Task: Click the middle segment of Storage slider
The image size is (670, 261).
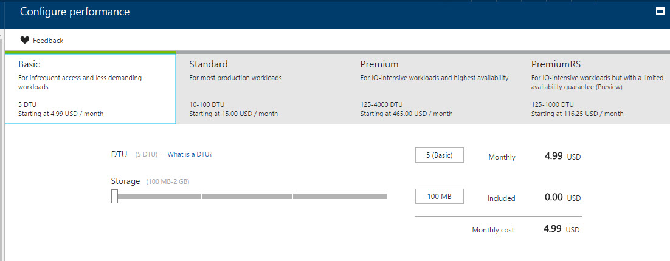Action: point(247,196)
